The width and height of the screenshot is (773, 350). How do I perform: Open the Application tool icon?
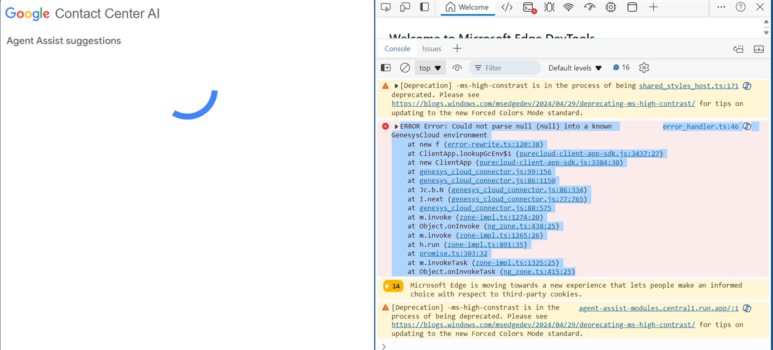(632, 7)
